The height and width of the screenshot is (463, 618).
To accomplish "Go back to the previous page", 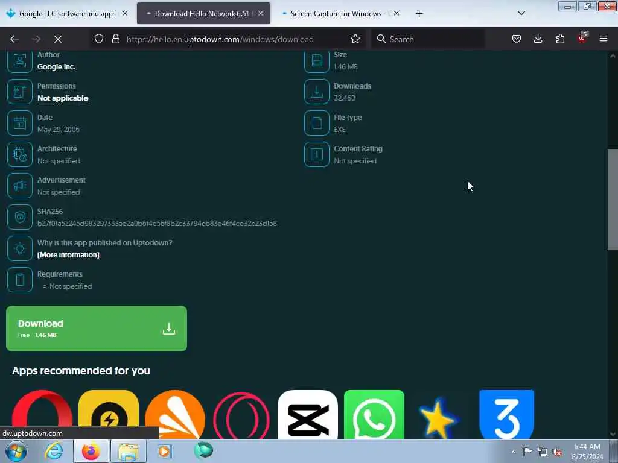I will click(x=14, y=39).
